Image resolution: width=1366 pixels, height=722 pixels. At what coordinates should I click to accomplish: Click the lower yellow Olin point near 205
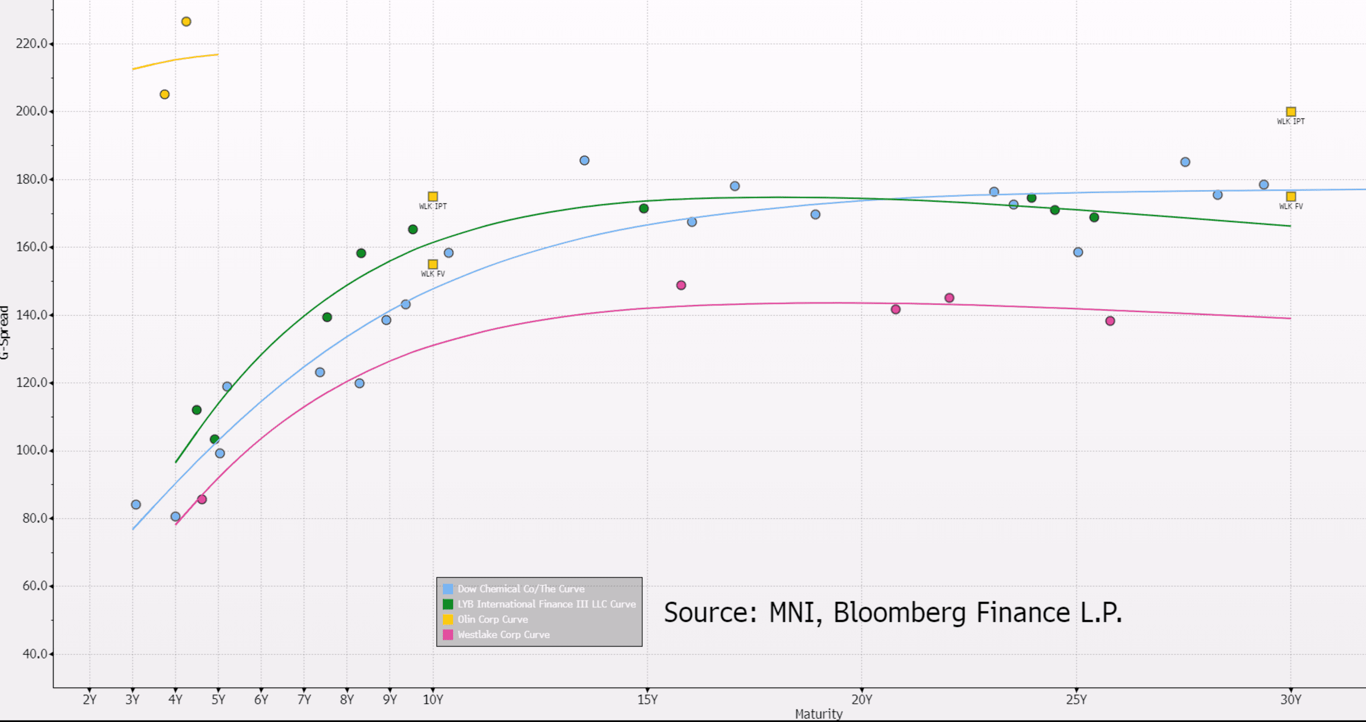(165, 94)
